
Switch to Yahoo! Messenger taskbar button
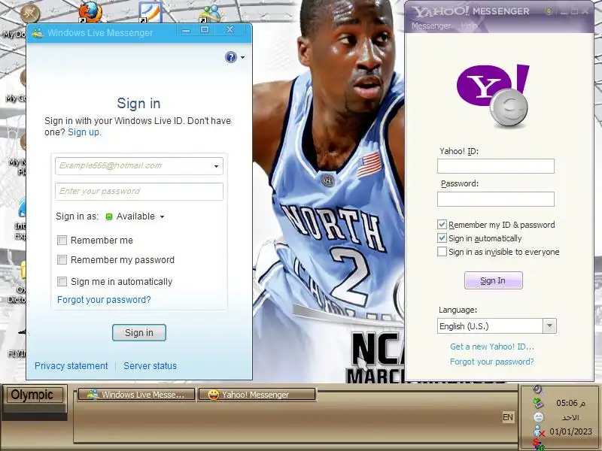coord(257,395)
